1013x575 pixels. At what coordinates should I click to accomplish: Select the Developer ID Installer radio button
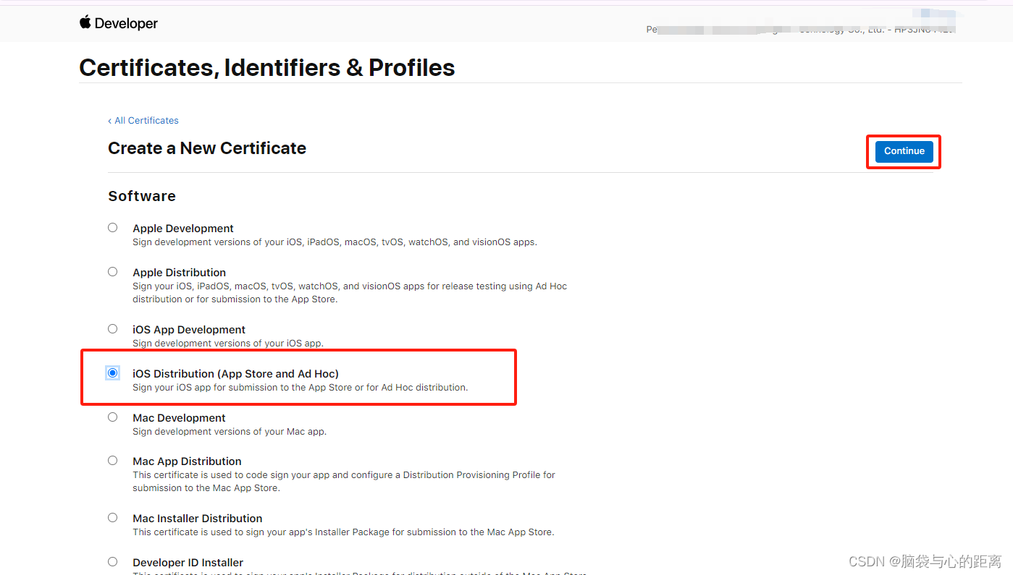(112, 561)
